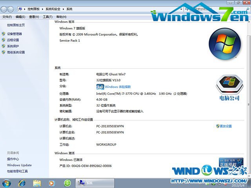Click the 计算机名 value PC-20130503EWYN
Image resolution: width=251 pixels, height=188 pixels.
110,126
